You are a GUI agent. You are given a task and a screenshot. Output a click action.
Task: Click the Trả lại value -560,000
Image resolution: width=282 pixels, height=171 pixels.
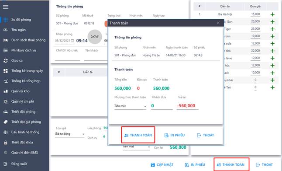click(186, 105)
